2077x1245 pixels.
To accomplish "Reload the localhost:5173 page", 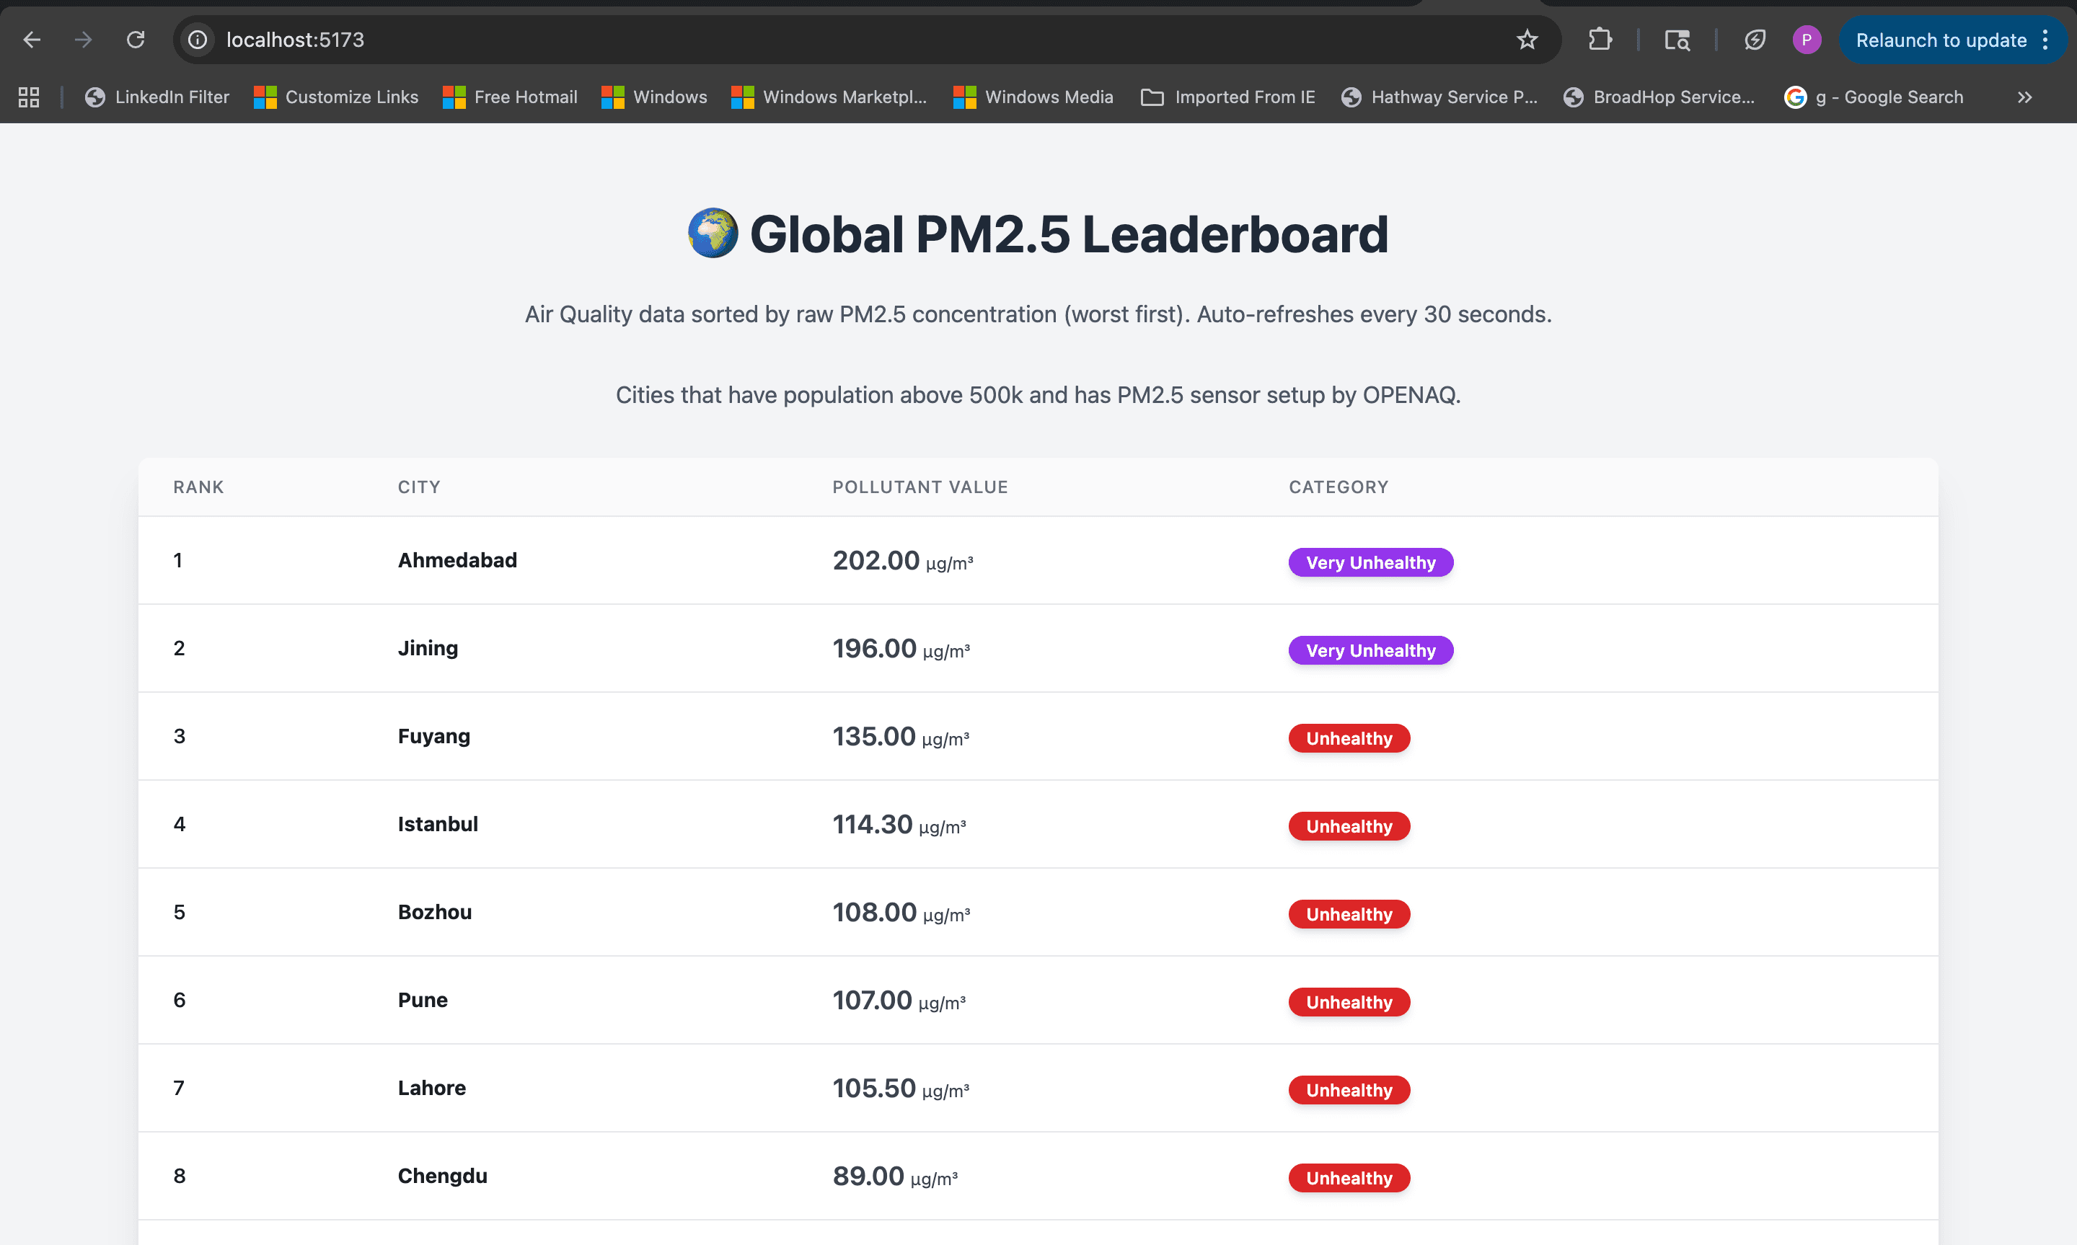I will pyautogui.click(x=135, y=40).
